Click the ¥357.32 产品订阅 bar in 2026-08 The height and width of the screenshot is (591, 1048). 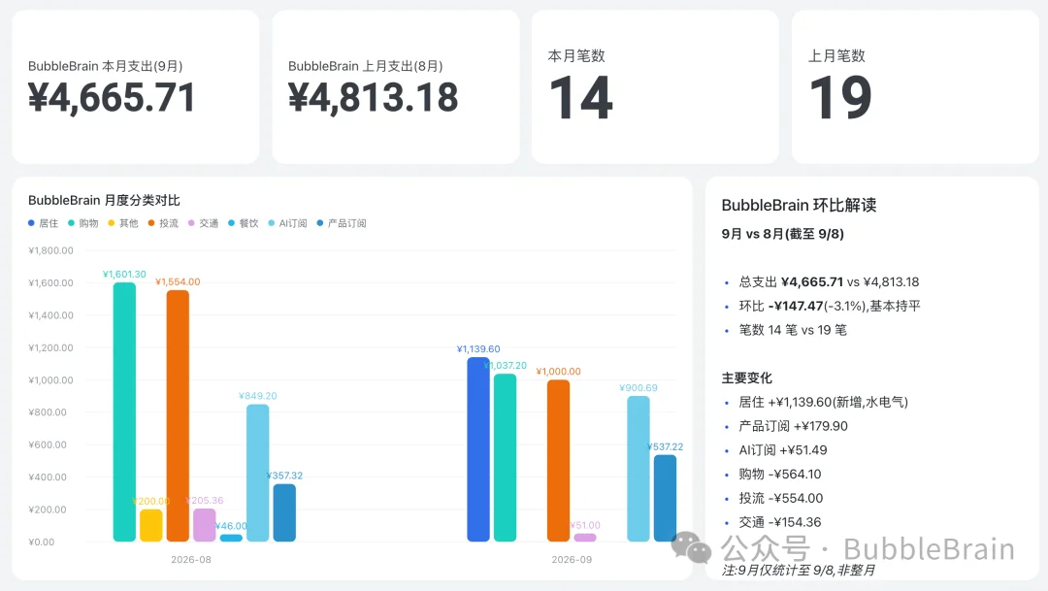coord(284,512)
